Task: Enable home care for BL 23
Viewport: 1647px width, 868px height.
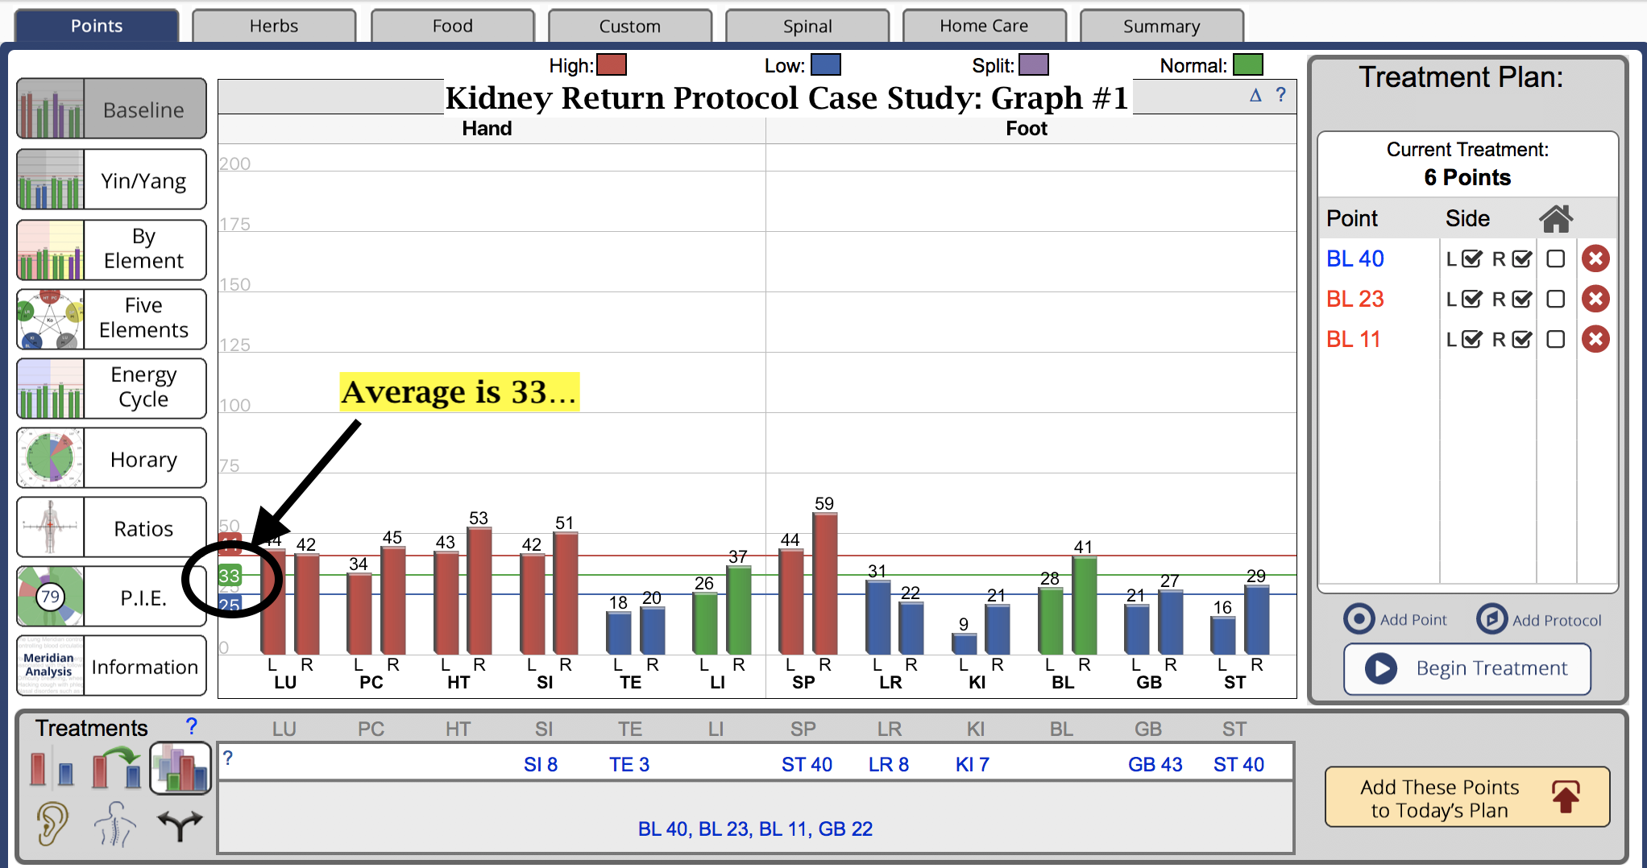Action: [x=1556, y=299]
